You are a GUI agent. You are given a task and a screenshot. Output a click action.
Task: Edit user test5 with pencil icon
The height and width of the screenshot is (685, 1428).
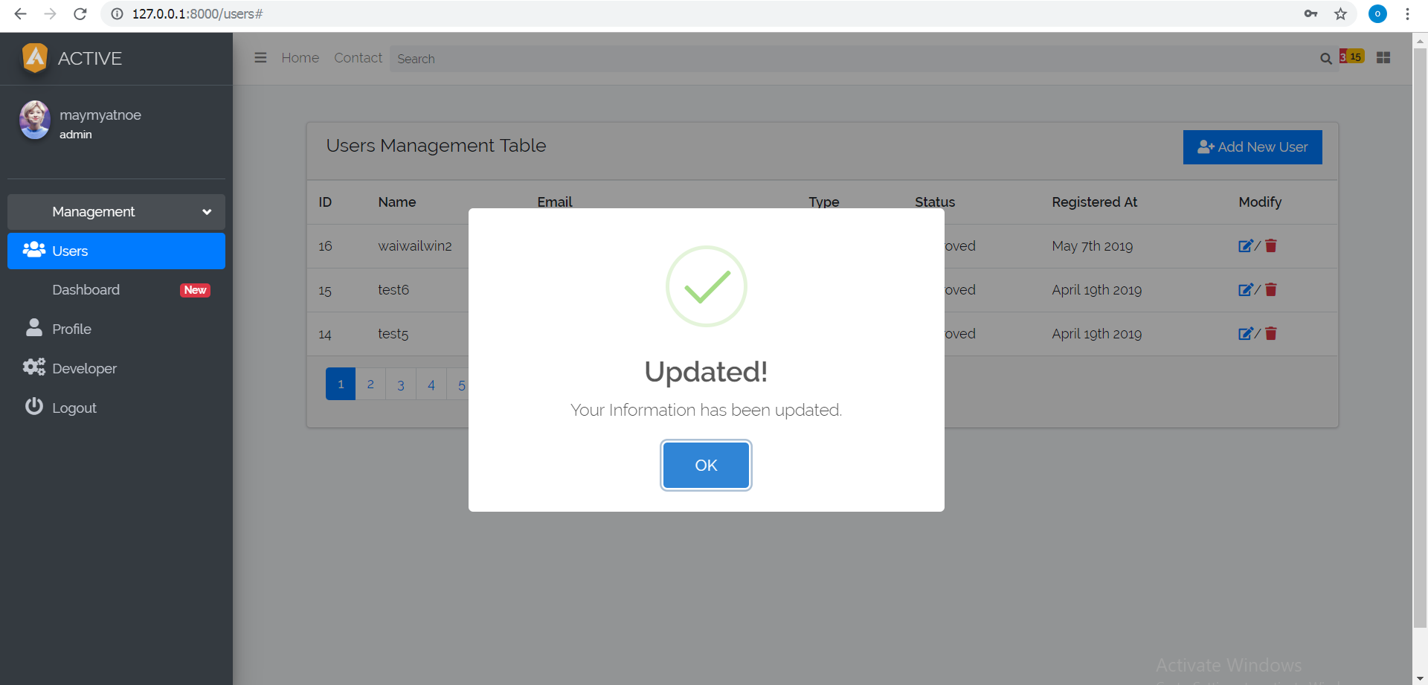[x=1245, y=334]
